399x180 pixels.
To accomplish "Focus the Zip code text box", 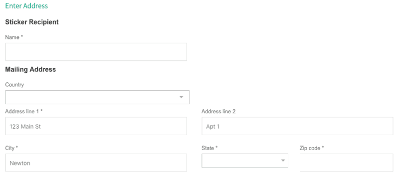I will 346,163.
